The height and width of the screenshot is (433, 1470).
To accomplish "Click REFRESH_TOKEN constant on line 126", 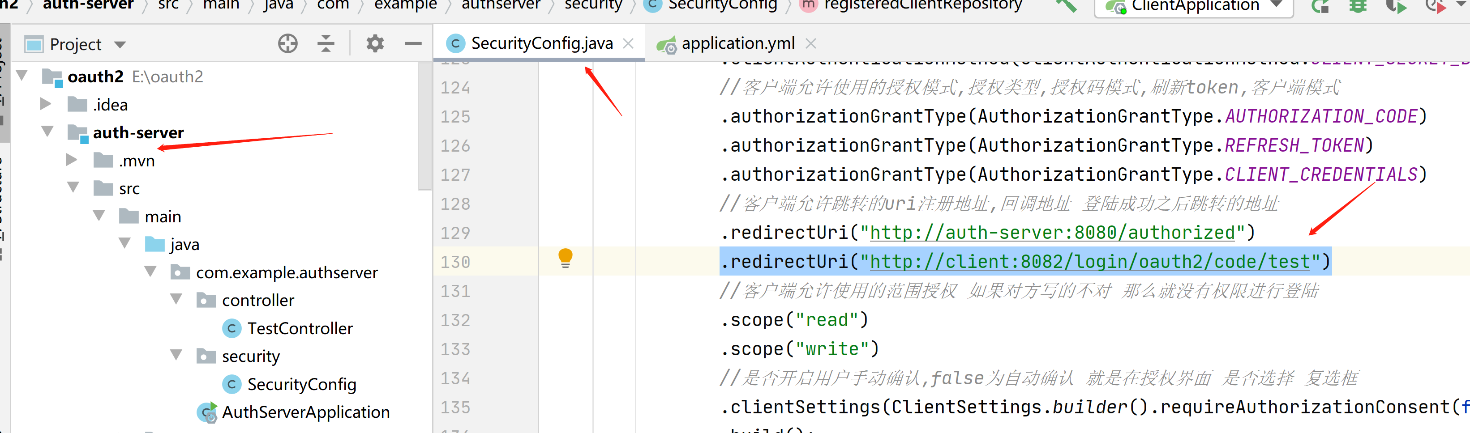I will pos(1294,145).
